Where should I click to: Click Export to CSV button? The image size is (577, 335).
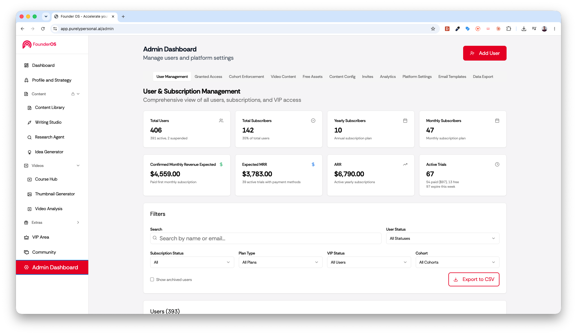tap(474, 280)
